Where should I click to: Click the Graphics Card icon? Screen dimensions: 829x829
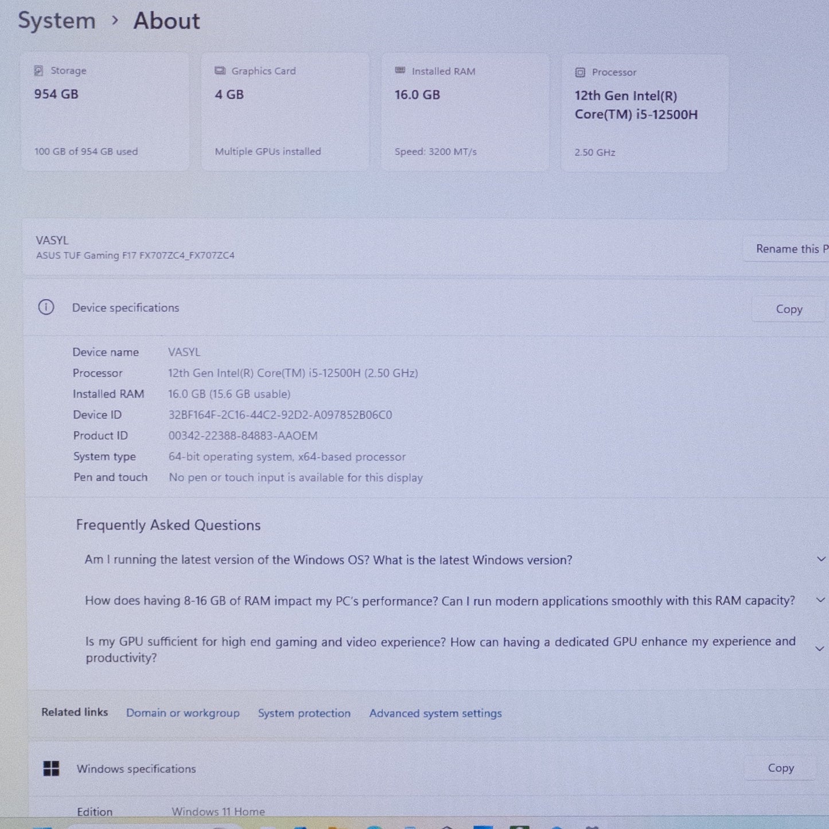(x=220, y=71)
